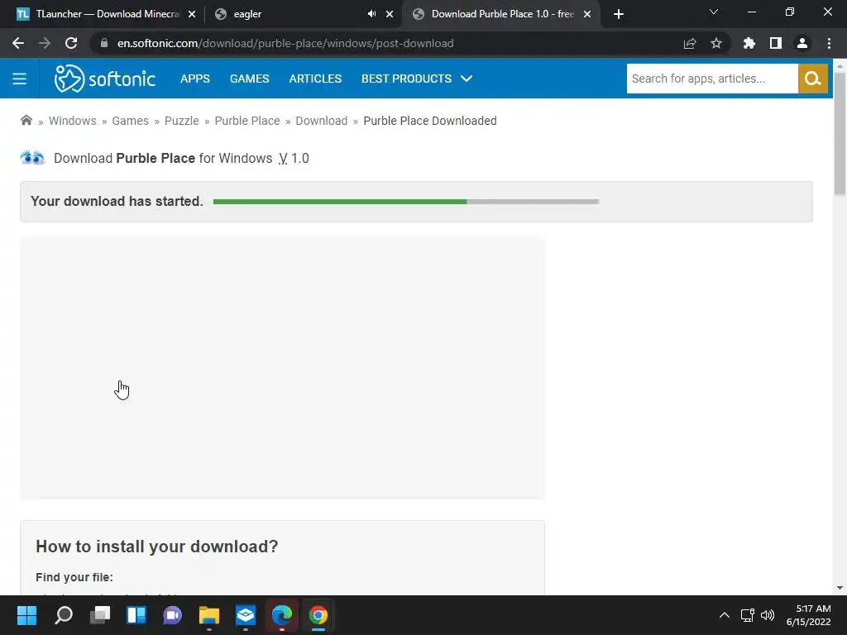Go back with the browser back arrow
The image size is (847, 635).
[18, 43]
